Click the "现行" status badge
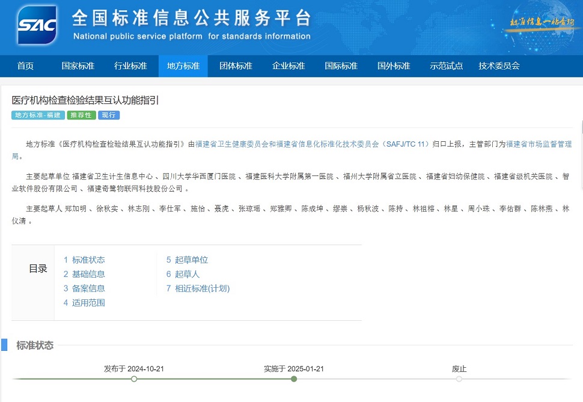583x402 pixels. (108, 115)
